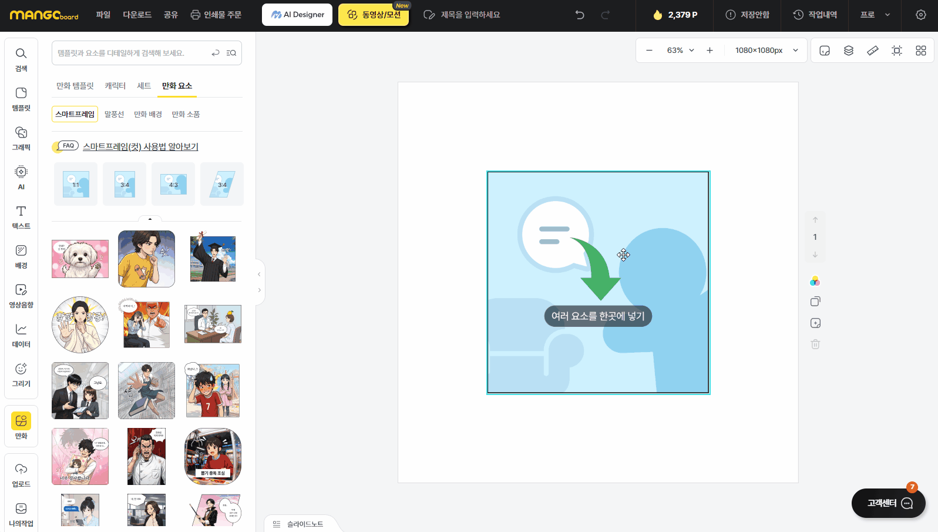Select the 그리기 drawing tool
This screenshot has height=532, width=938.
(21, 375)
